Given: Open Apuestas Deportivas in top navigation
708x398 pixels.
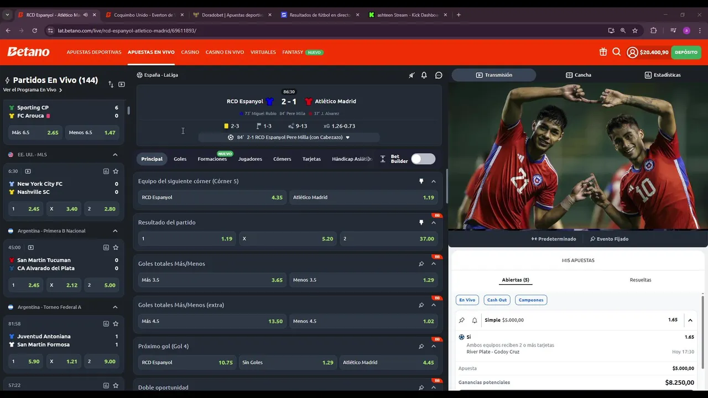Looking at the screenshot, I should pyautogui.click(x=94, y=53).
